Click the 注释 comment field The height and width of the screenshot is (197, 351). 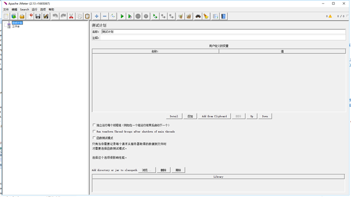click(x=223, y=38)
